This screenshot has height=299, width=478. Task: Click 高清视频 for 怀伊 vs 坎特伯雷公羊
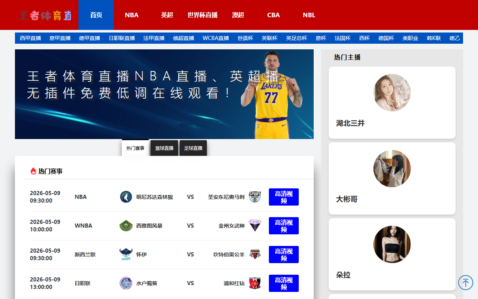(x=284, y=255)
